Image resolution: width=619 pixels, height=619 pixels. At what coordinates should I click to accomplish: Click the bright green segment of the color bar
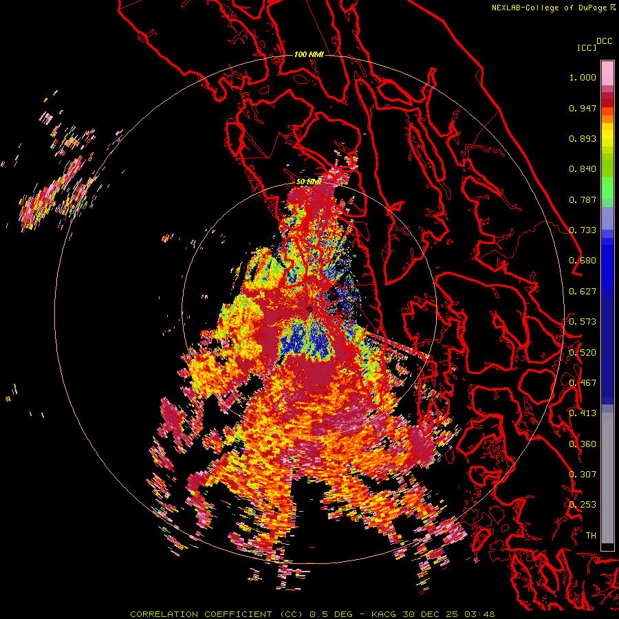click(607, 188)
